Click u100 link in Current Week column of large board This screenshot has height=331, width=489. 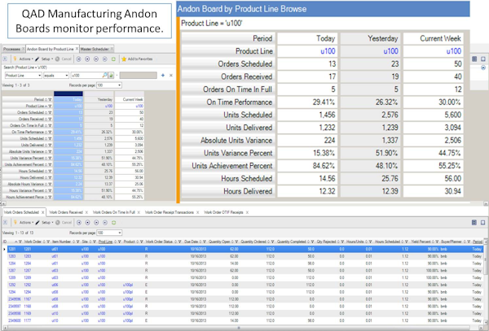tap(453, 51)
